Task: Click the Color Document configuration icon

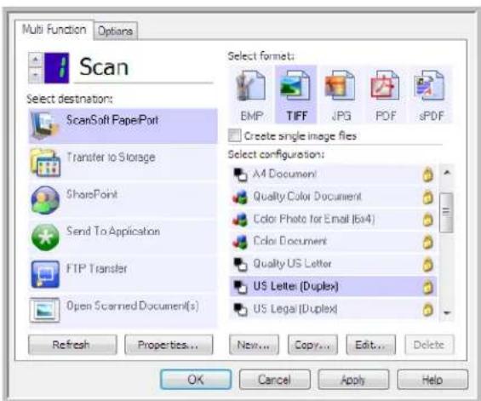Action: tap(240, 242)
